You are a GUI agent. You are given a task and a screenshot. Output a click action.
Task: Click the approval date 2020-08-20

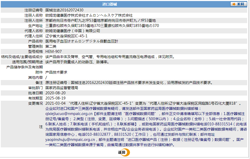(x=56, y=93)
